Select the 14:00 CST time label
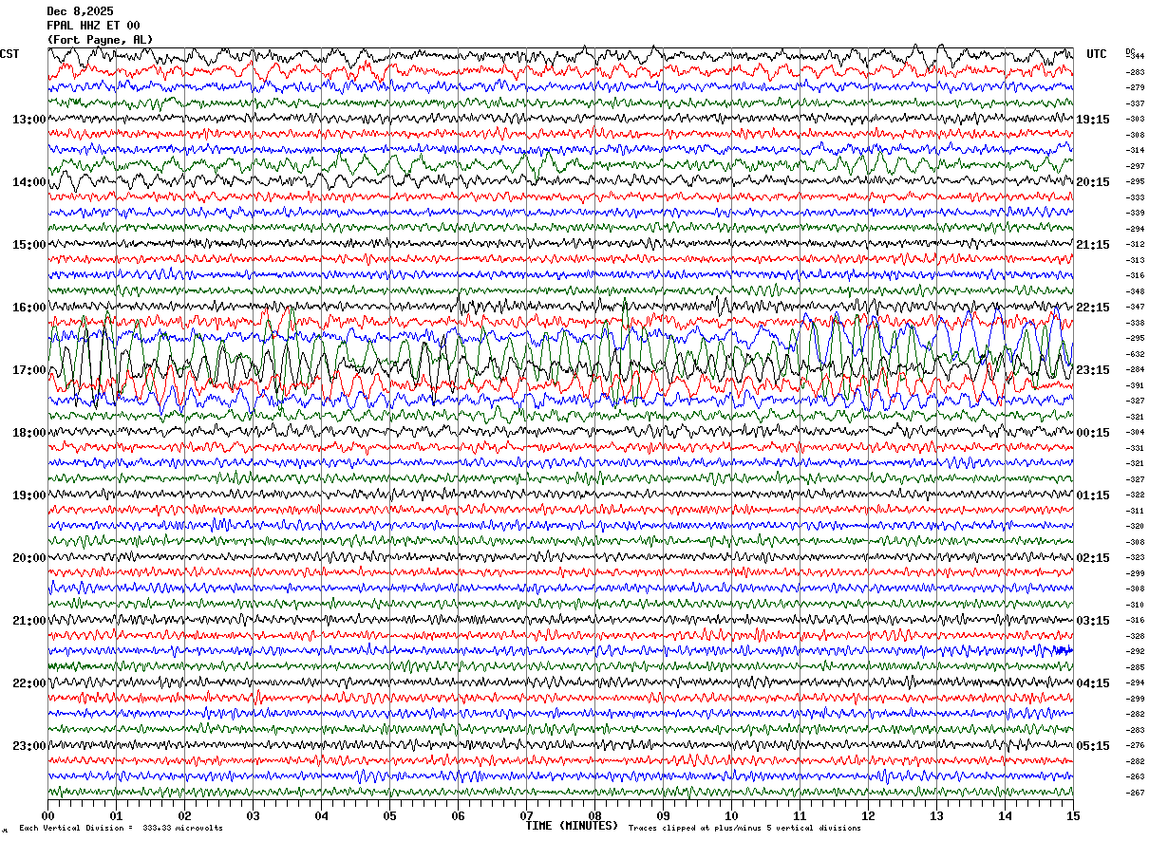 pyautogui.click(x=29, y=182)
